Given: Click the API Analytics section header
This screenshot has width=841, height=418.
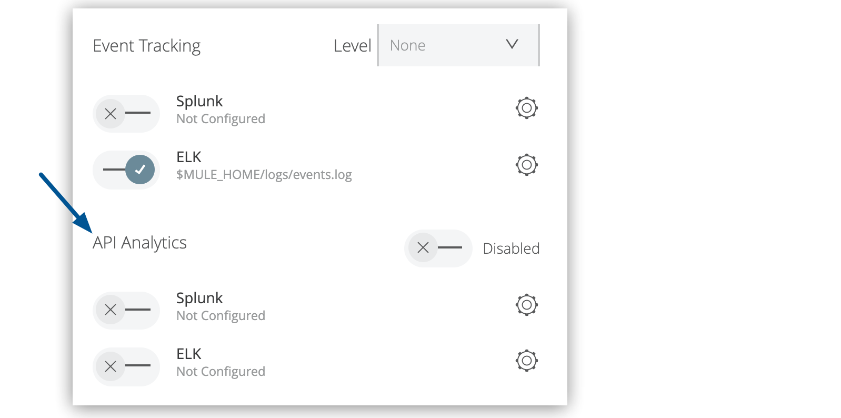Looking at the screenshot, I should 140,243.
